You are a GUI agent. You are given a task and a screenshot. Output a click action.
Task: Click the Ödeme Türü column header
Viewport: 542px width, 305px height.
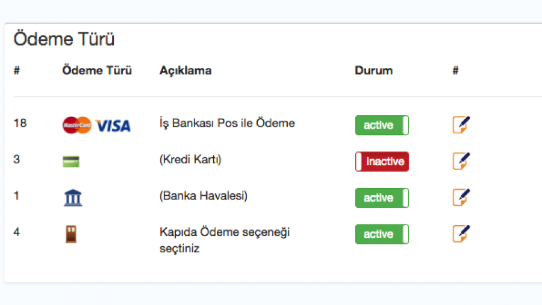97,71
